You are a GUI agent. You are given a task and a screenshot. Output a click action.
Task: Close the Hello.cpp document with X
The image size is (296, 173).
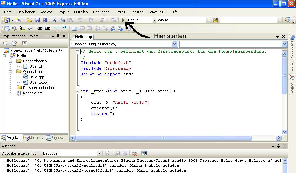(x=284, y=37)
